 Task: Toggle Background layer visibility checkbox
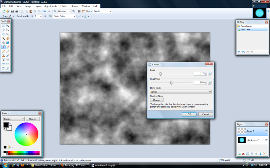click(x=266, y=140)
